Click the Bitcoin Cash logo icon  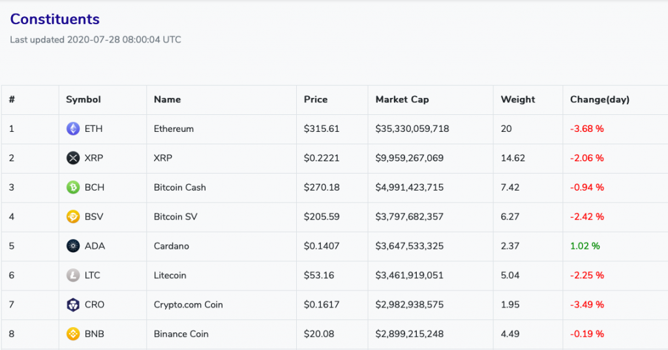tap(73, 187)
